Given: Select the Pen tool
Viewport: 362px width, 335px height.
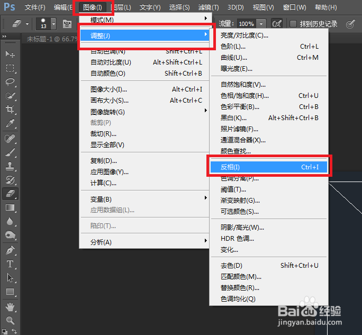Looking at the screenshot, I should tap(10, 250).
